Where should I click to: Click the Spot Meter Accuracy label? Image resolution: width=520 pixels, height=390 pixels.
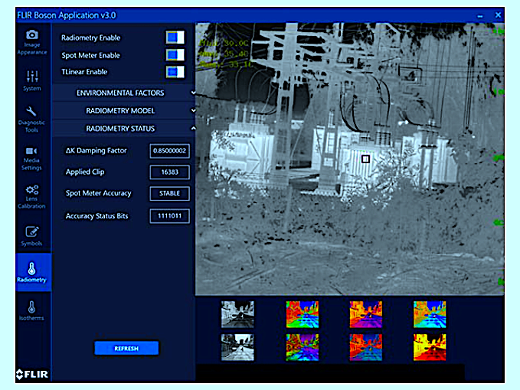tap(99, 193)
